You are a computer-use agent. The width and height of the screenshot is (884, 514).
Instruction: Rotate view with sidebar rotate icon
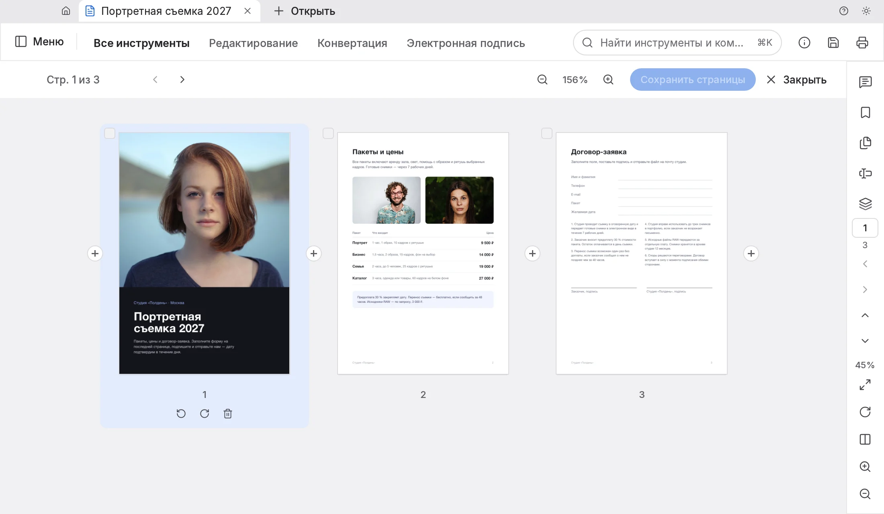click(865, 412)
